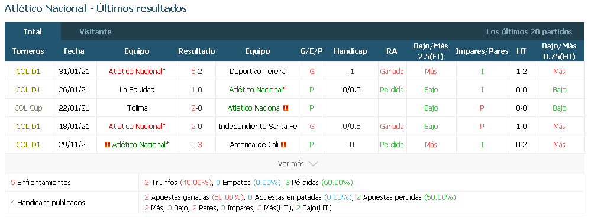This screenshot has width=591, height=217.
Task: Click the Impares/Pares column header
Action: point(482,51)
